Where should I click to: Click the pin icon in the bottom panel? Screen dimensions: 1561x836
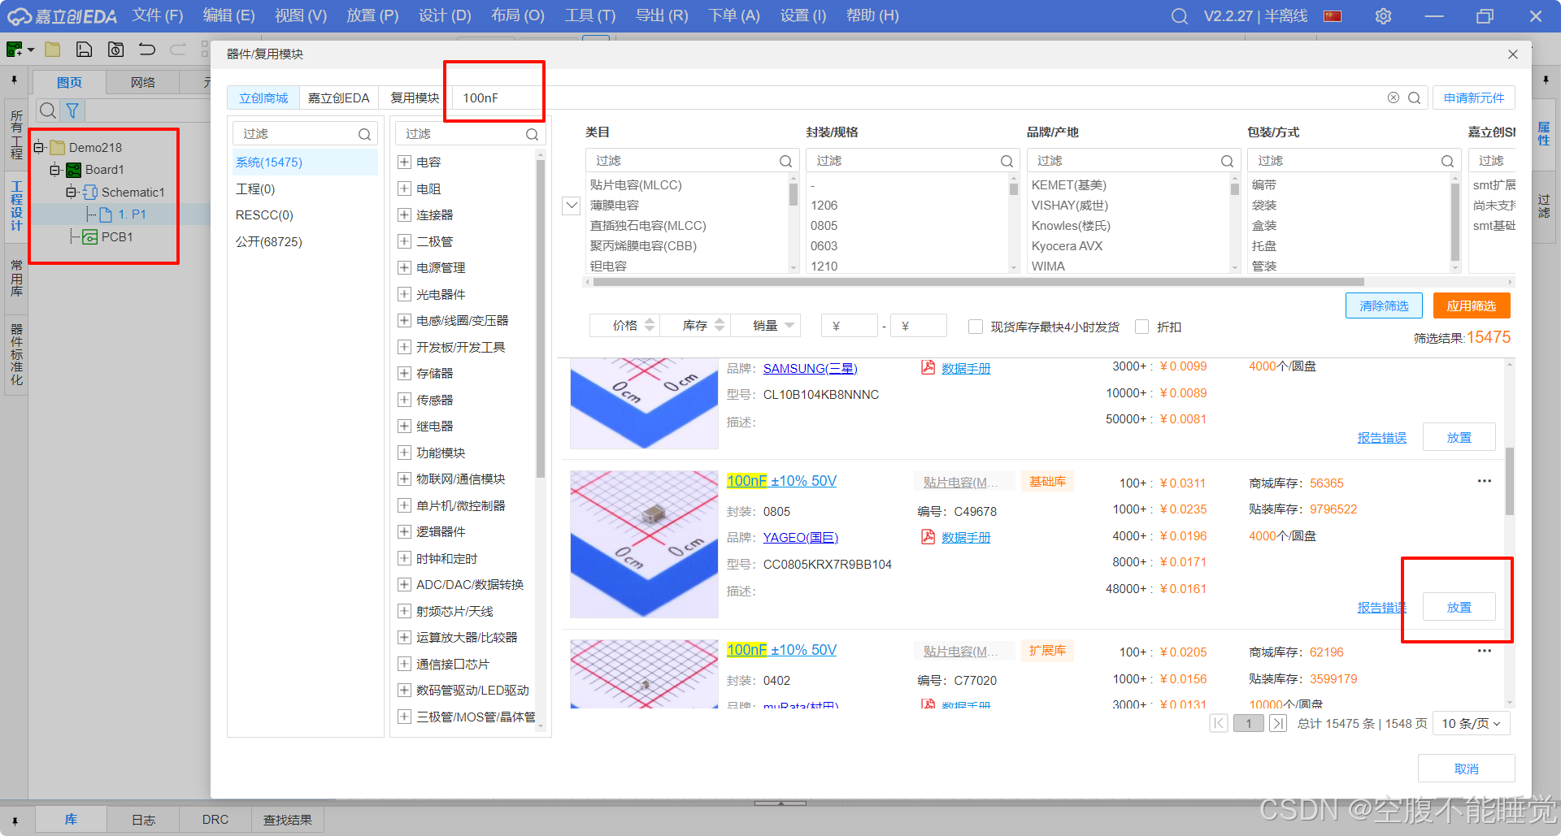click(x=15, y=821)
